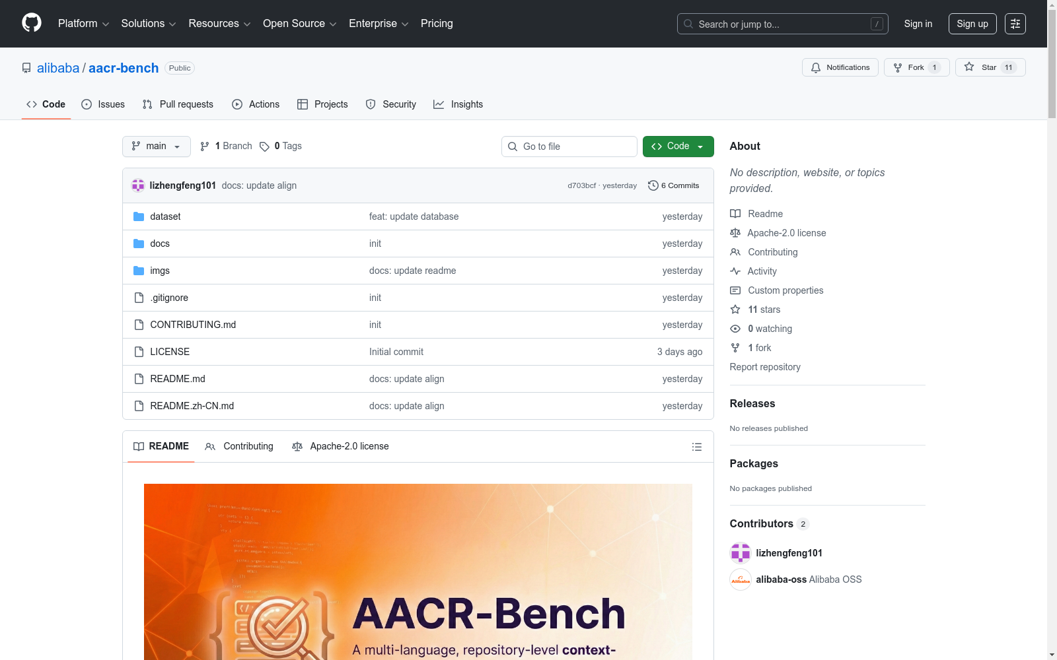Go to the Issues tab

(103, 104)
